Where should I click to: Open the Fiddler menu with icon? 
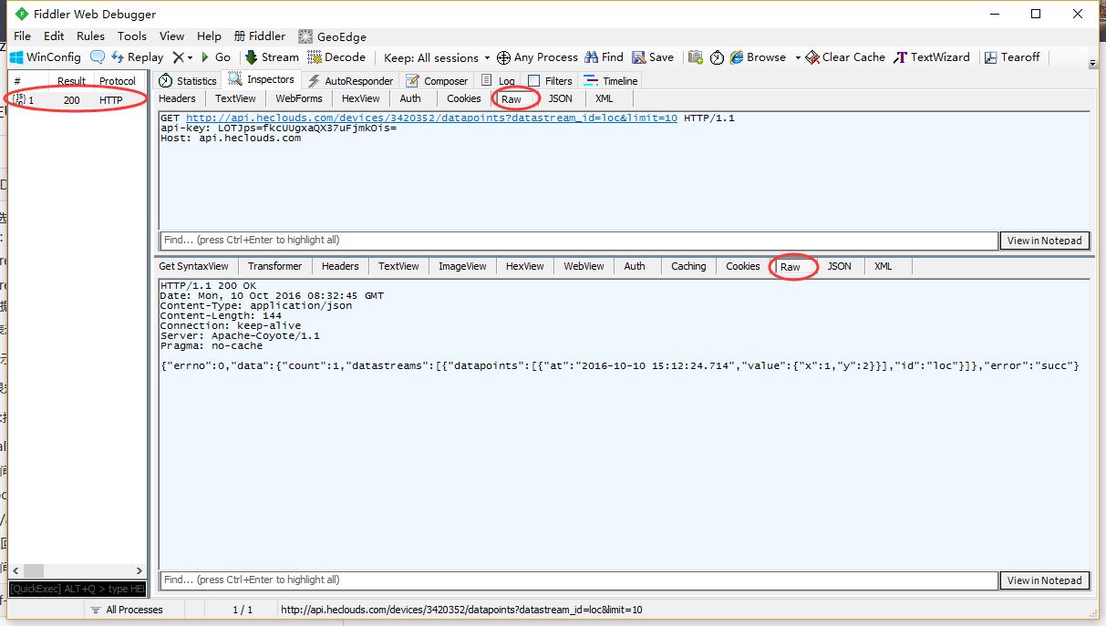(260, 36)
